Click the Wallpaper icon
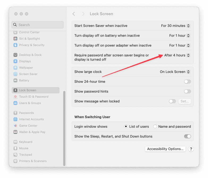 point(15,68)
